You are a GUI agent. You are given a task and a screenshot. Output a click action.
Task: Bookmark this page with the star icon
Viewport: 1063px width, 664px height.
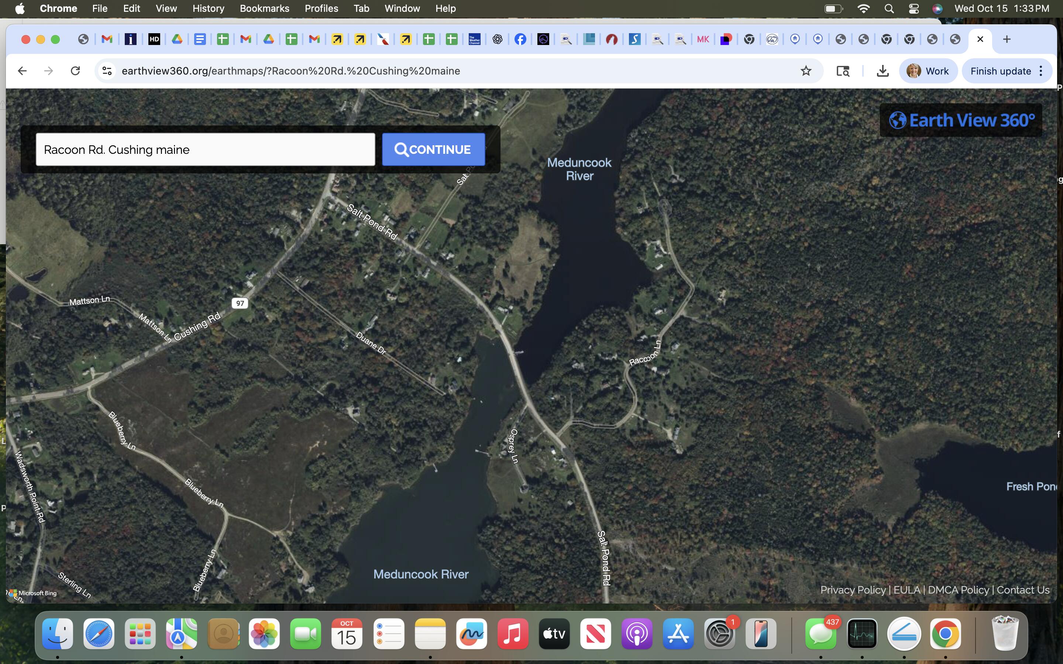pos(806,71)
